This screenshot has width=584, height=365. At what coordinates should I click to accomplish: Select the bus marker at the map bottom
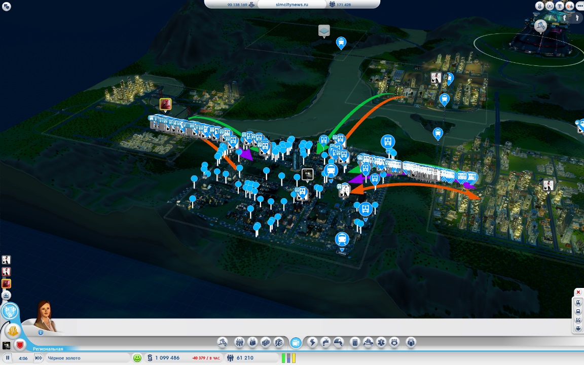point(342,240)
